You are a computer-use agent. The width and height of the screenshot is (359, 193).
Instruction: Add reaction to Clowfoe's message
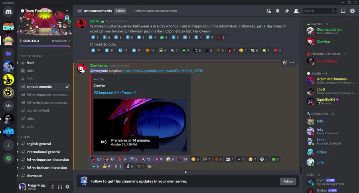pos(284,63)
